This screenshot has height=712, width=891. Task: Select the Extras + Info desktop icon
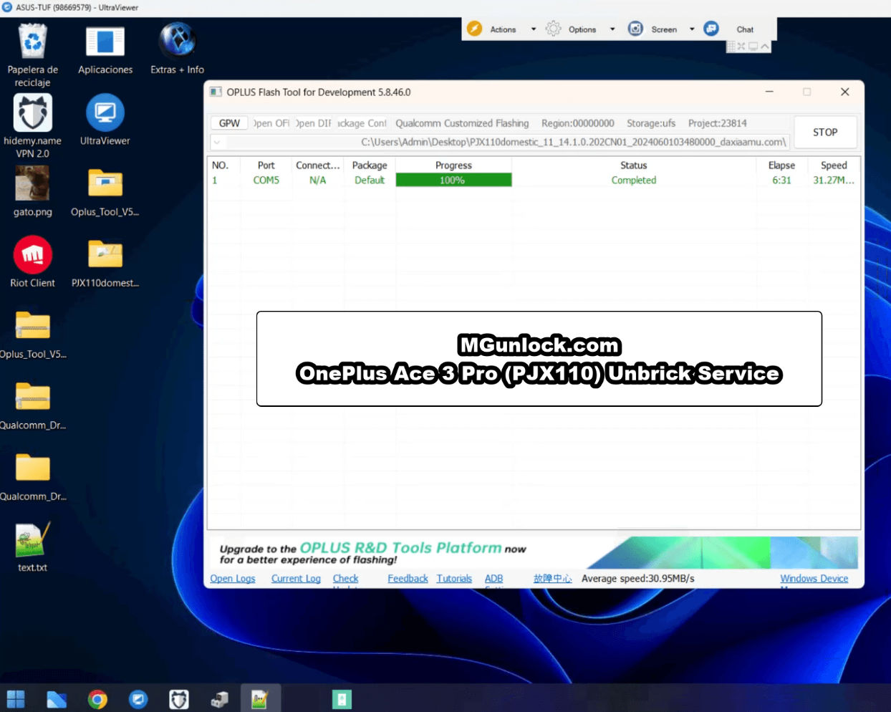pos(177,49)
